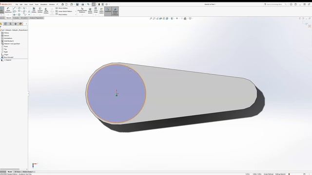Screen dimensions: 312x175
Task: Select the Smart Dimension tool
Action: [x=8, y=10]
